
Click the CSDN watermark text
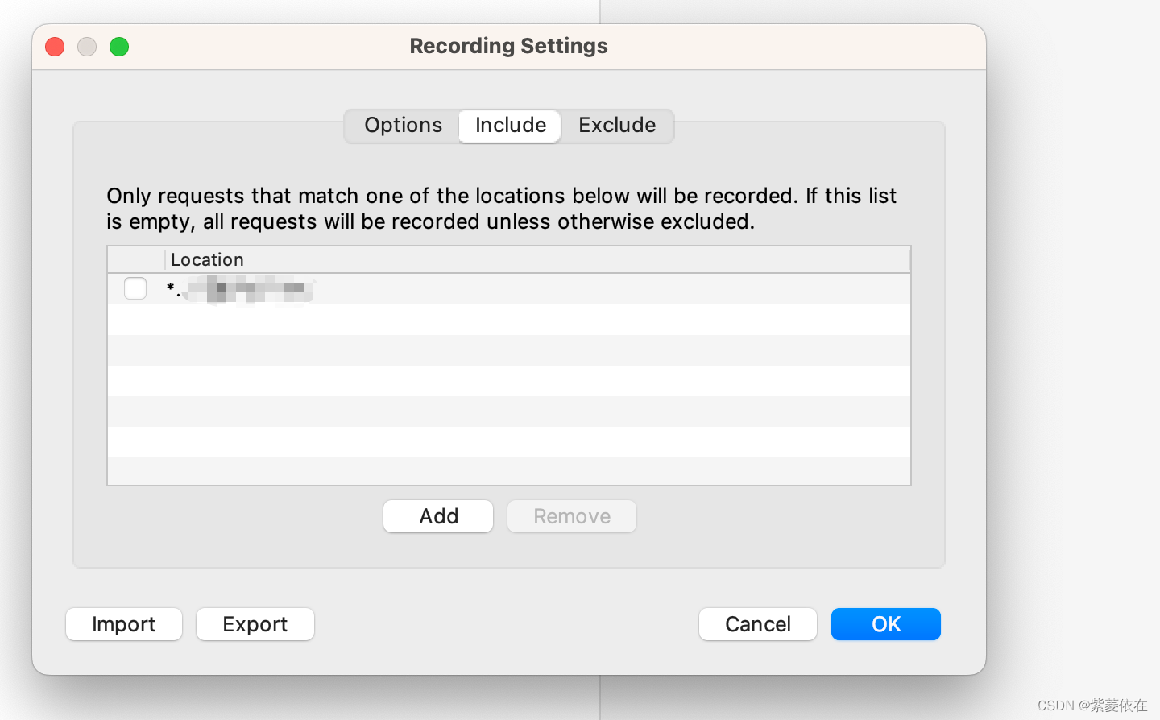(x=1092, y=706)
